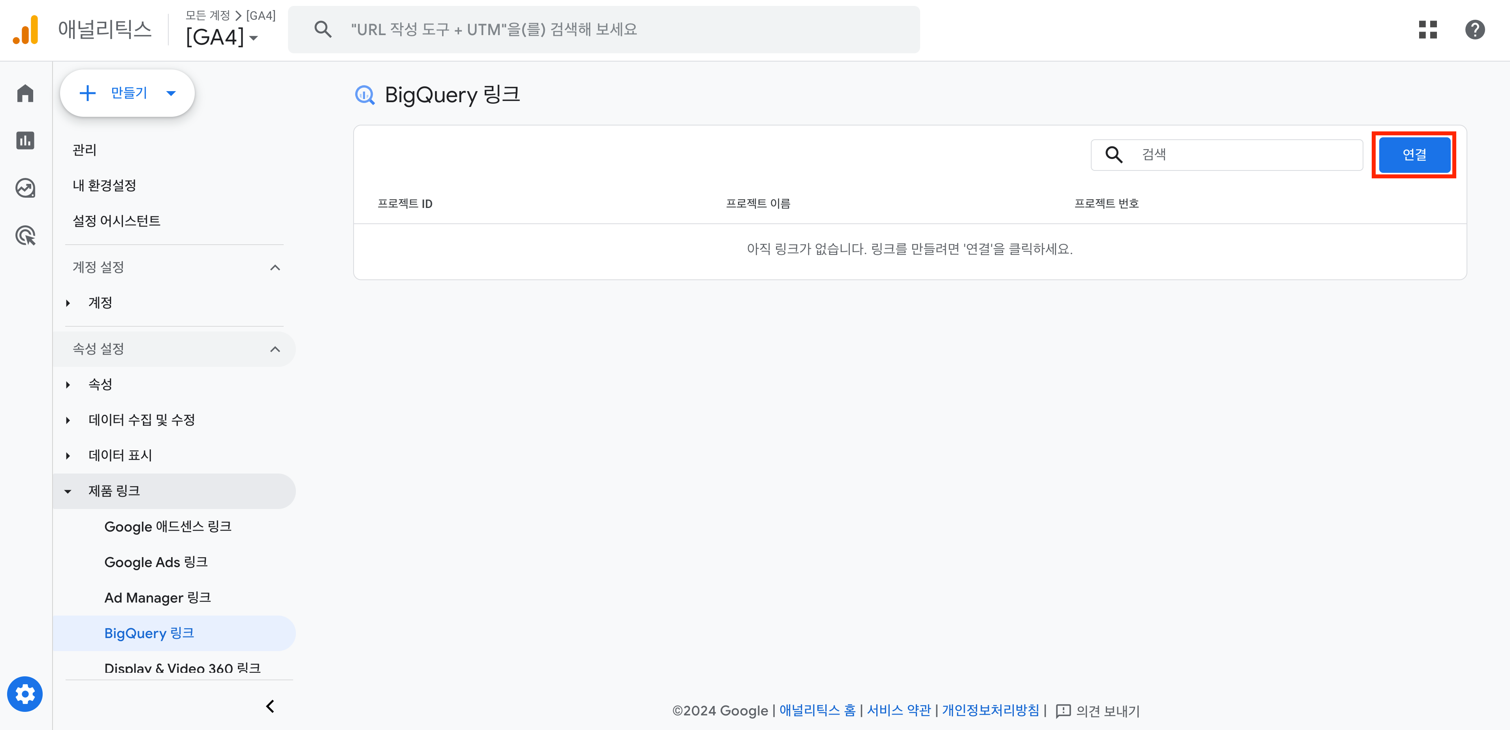Open the Advertising icon in sidebar

25,235
